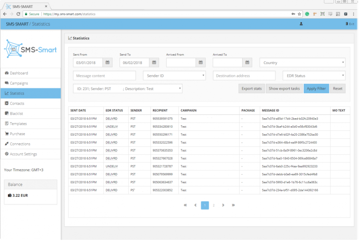Expand the Sender ID dropdown
The image size is (359, 242).
tap(174, 76)
